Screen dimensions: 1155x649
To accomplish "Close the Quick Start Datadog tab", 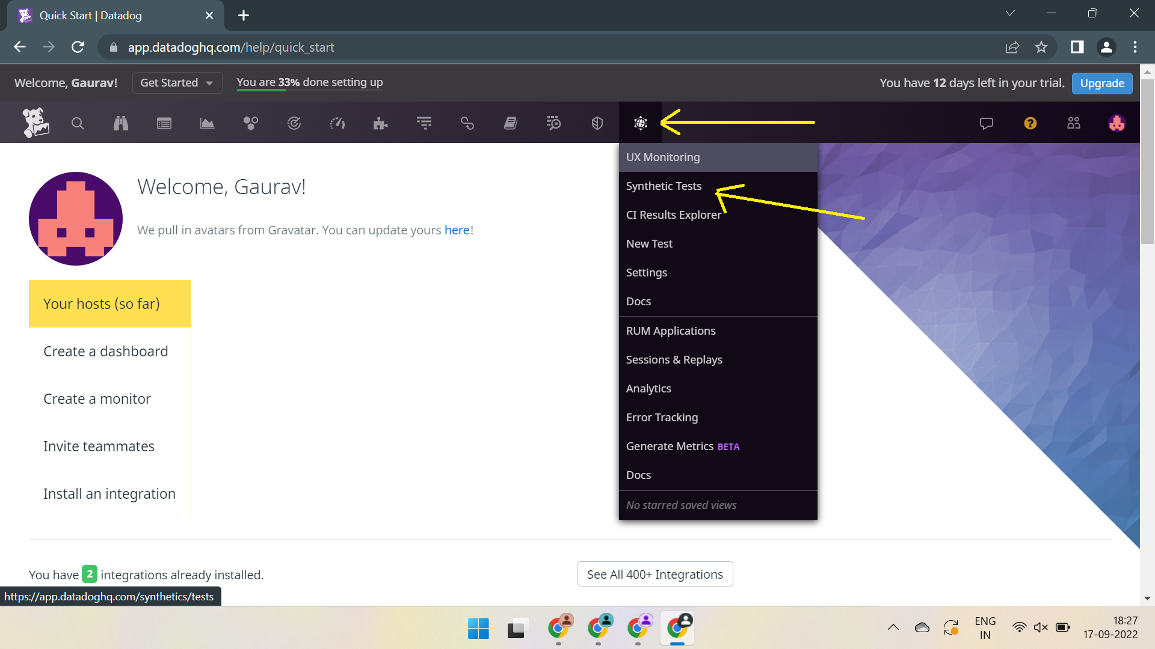I will pos(209,16).
